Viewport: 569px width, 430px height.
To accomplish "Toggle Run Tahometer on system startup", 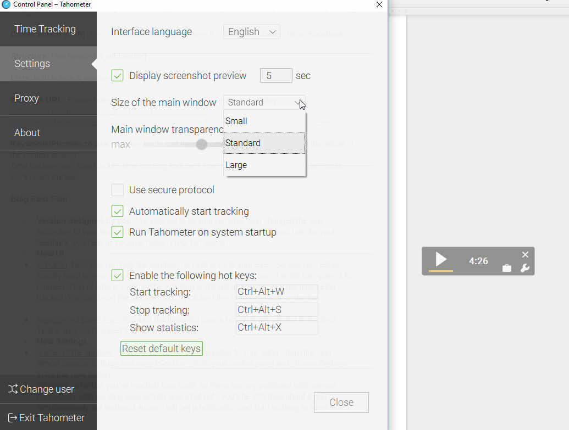I will tap(118, 232).
